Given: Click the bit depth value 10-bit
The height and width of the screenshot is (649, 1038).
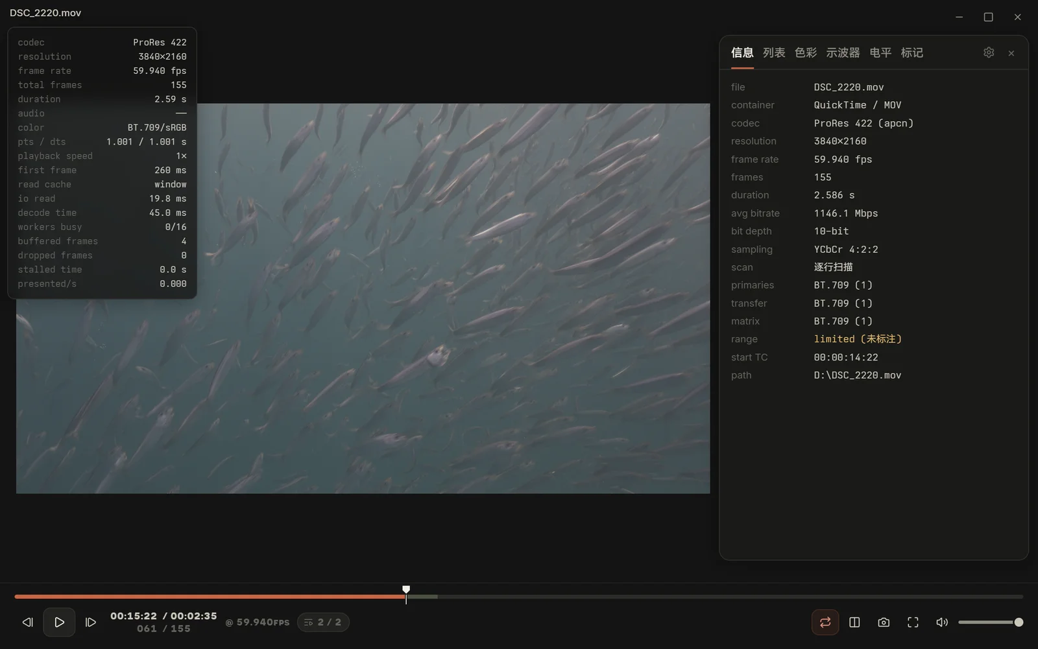Looking at the screenshot, I should tap(832, 231).
